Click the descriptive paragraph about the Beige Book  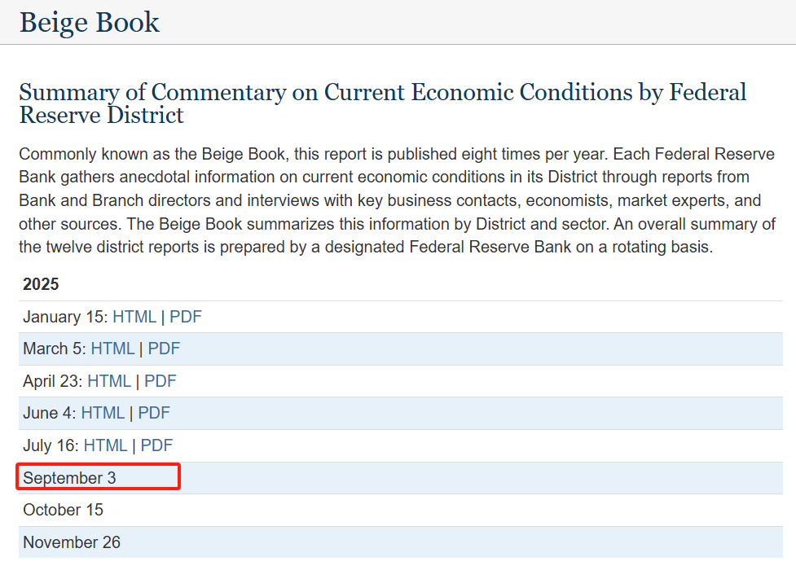[x=398, y=200]
